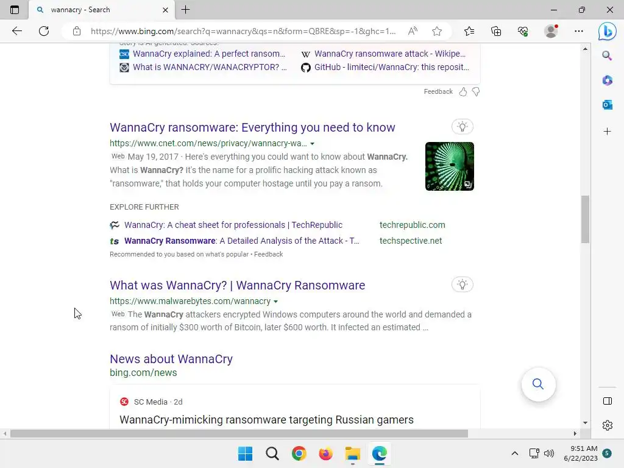Open Browser essentials heart icon
Viewport: 624px width, 468px height.
pos(523,31)
